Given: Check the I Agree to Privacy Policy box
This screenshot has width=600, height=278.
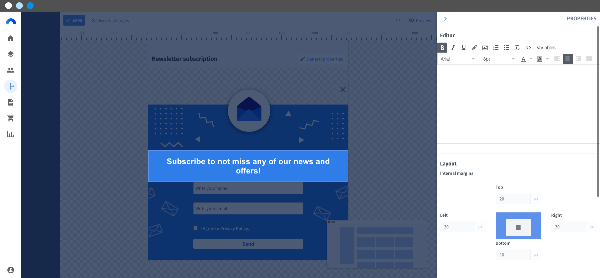Looking at the screenshot, I should tap(196, 228).
